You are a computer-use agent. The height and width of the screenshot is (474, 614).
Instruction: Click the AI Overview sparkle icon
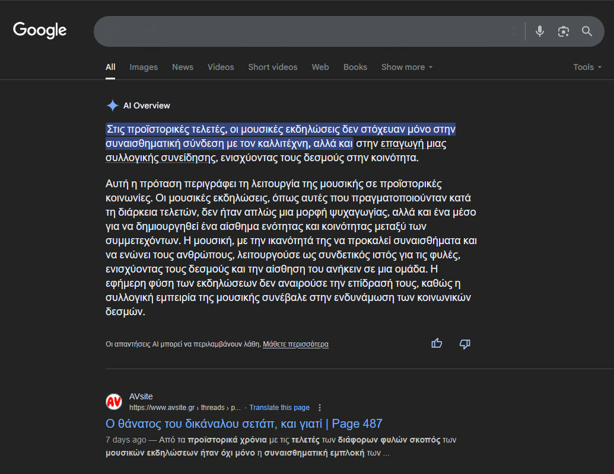[x=112, y=105]
